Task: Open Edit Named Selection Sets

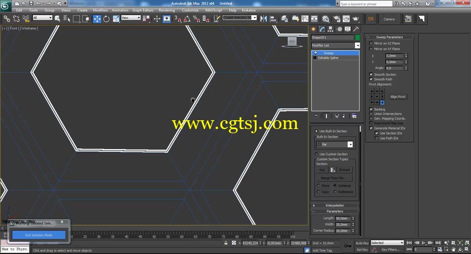Action: click(217, 19)
